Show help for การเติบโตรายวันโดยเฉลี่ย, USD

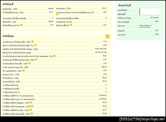[33, 41]
